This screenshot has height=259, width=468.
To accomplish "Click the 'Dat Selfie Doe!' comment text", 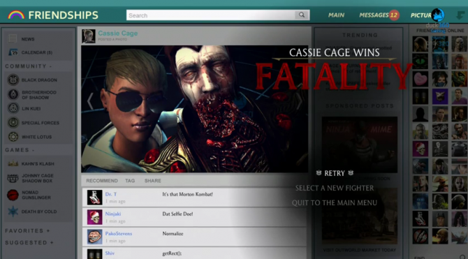I will pyautogui.click(x=177, y=214).
